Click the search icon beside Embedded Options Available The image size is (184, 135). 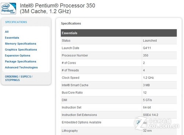[x=138, y=122]
